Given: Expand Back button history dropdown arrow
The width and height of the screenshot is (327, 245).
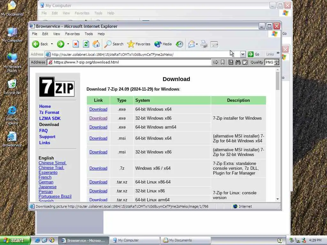Looking at the screenshot, I should click(x=52, y=44).
